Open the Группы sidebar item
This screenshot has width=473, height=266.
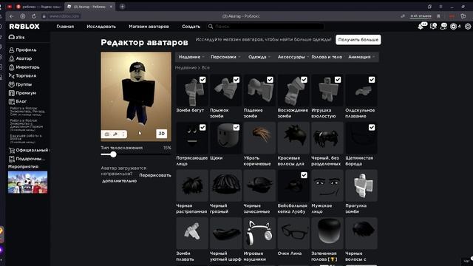[21, 84]
